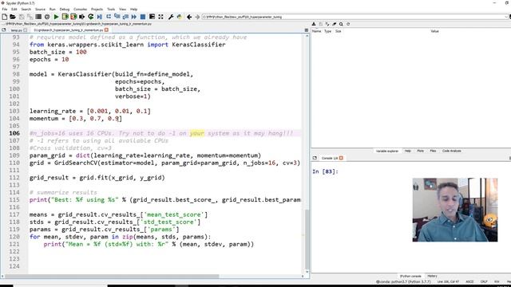Browse console tabs icon left of Console tab
Screen dimensions: 511x287
pos(315,158)
